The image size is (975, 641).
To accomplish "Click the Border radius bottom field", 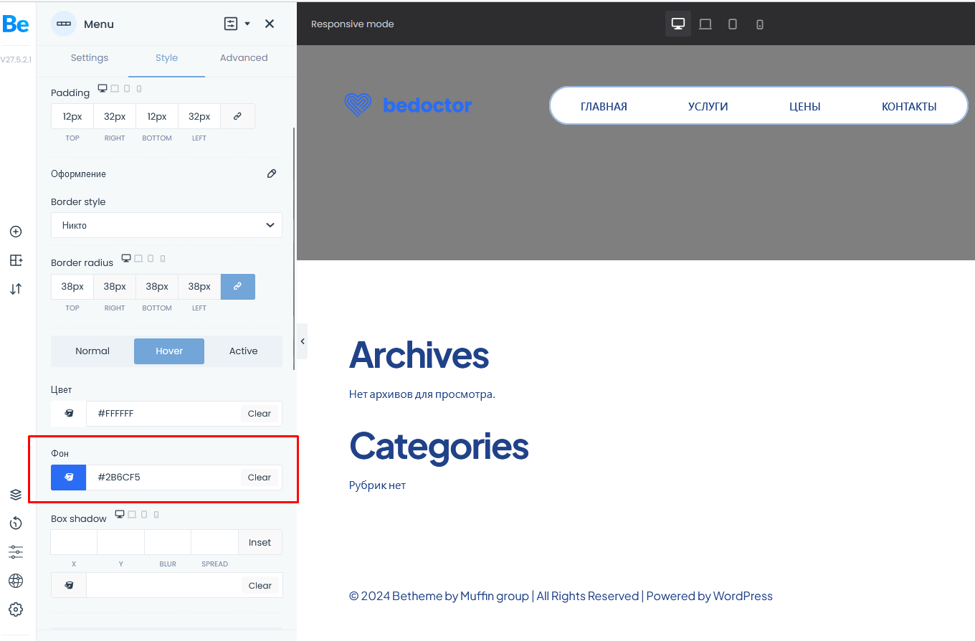I will (157, 286).
